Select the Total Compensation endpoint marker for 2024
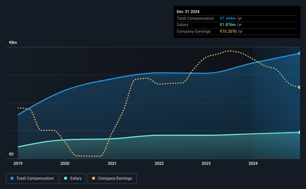The image size is (306, 189). pyautogui.click(x=300, y=53)
